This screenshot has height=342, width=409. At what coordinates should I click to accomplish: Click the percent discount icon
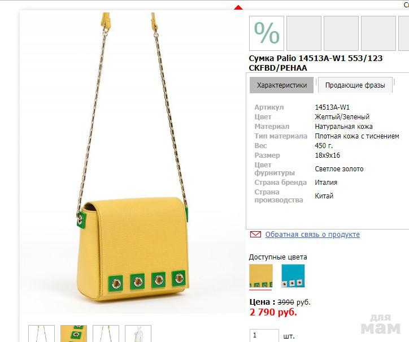point(266,33)
